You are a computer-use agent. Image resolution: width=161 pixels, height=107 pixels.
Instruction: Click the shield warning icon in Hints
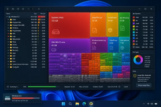coord(135,76)
